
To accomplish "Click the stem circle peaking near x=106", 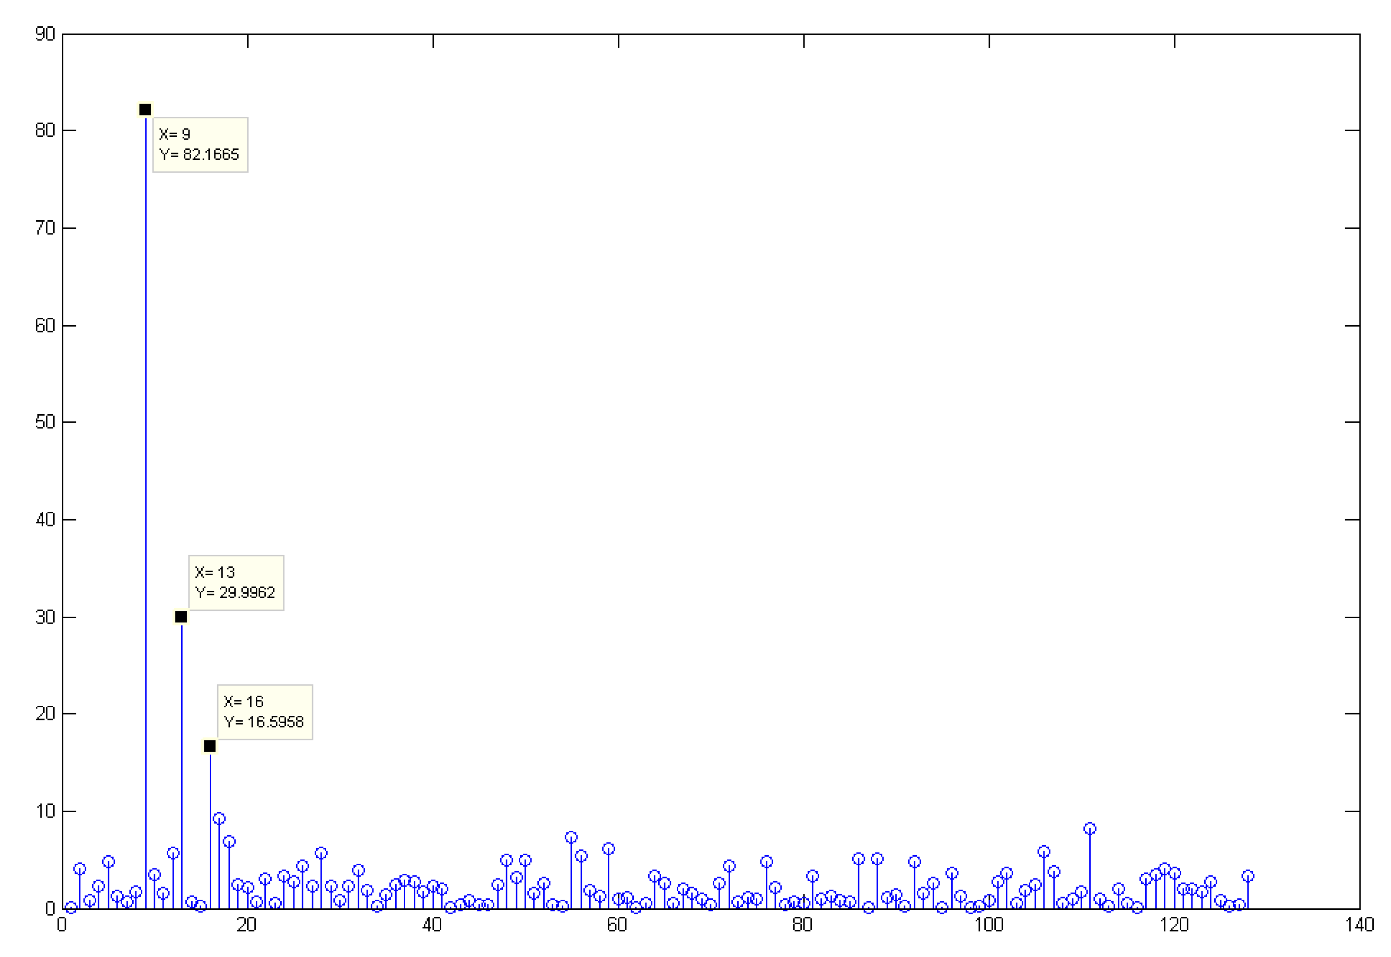I will tap(1044, 852).
